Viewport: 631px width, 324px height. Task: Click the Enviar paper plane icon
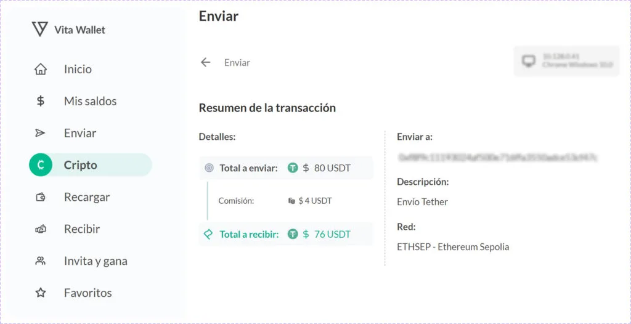41,133
